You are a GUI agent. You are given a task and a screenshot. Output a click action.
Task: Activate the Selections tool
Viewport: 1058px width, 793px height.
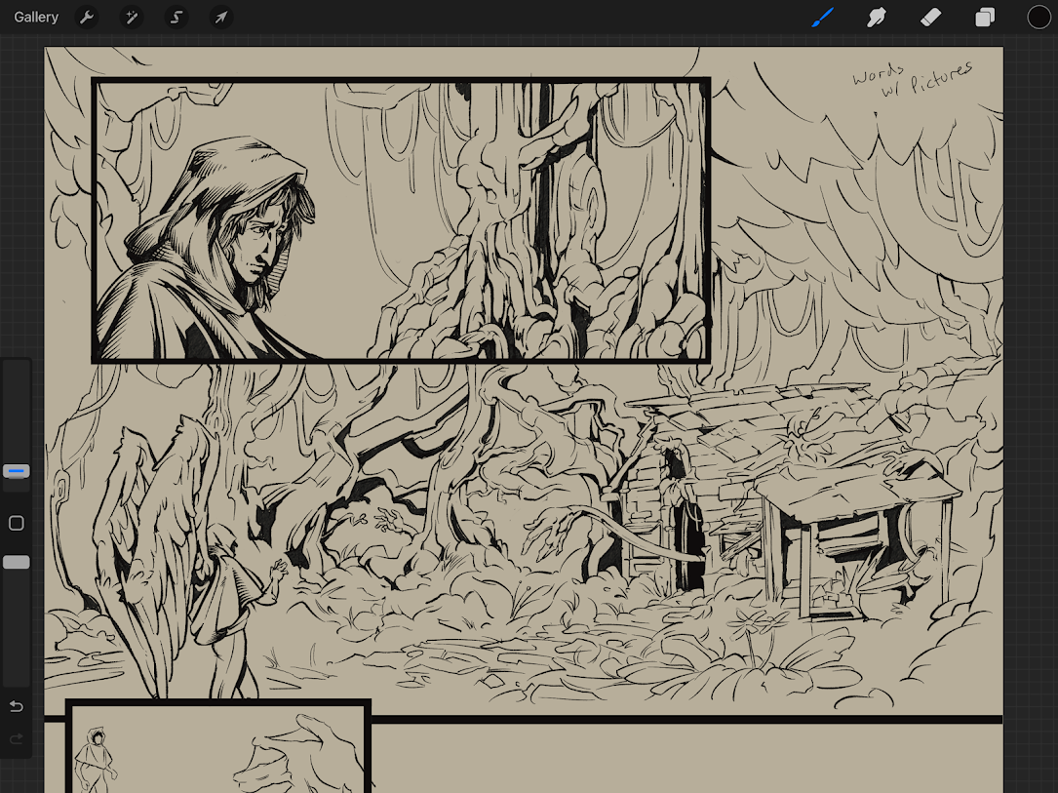click(176, 17)
